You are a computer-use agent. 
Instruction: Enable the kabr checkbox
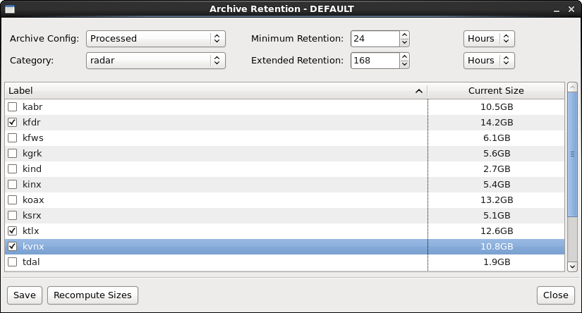[x=13, y=107]
